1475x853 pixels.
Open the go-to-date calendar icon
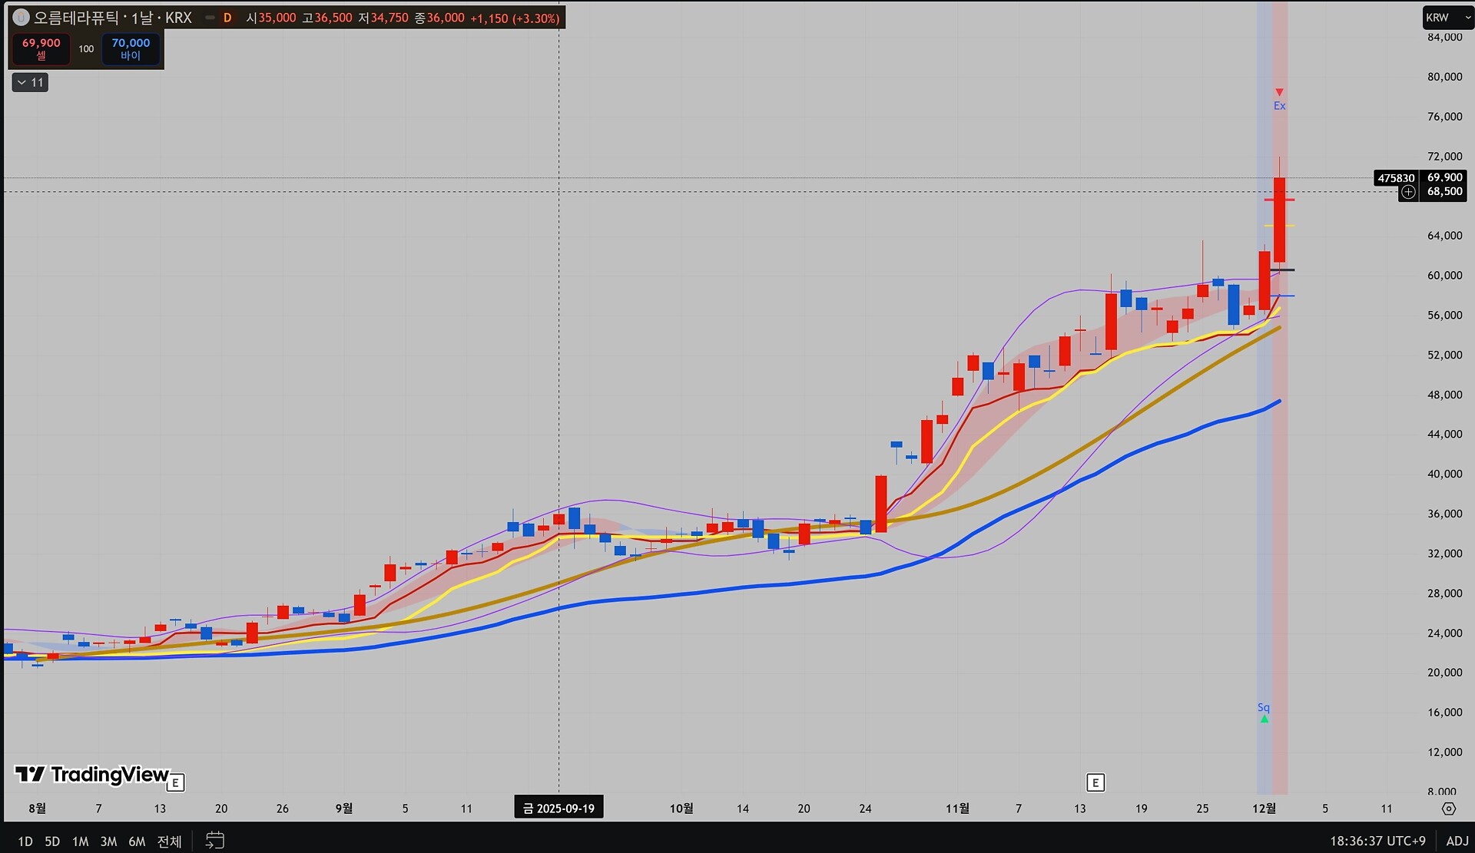click(215, 841)
